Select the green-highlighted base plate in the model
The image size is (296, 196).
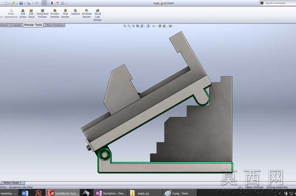pos(166,168)
